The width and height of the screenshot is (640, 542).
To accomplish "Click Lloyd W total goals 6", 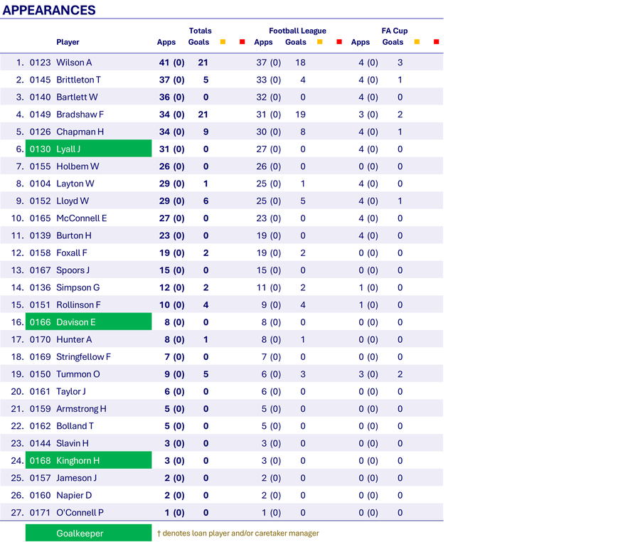I will tap(206, 201).
